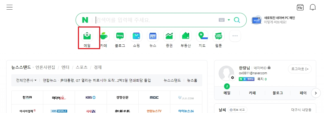Screen dimensions: 324x113
Task: Open the hamburger menu icon
Action: (x=10, y=7)
